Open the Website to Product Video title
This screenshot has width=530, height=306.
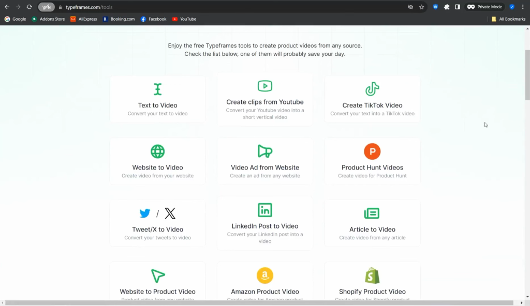tap(157, 292)
